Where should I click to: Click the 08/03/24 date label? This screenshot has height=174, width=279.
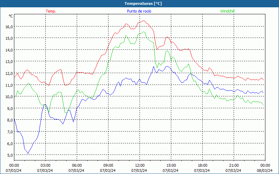[x=265, y=171]
